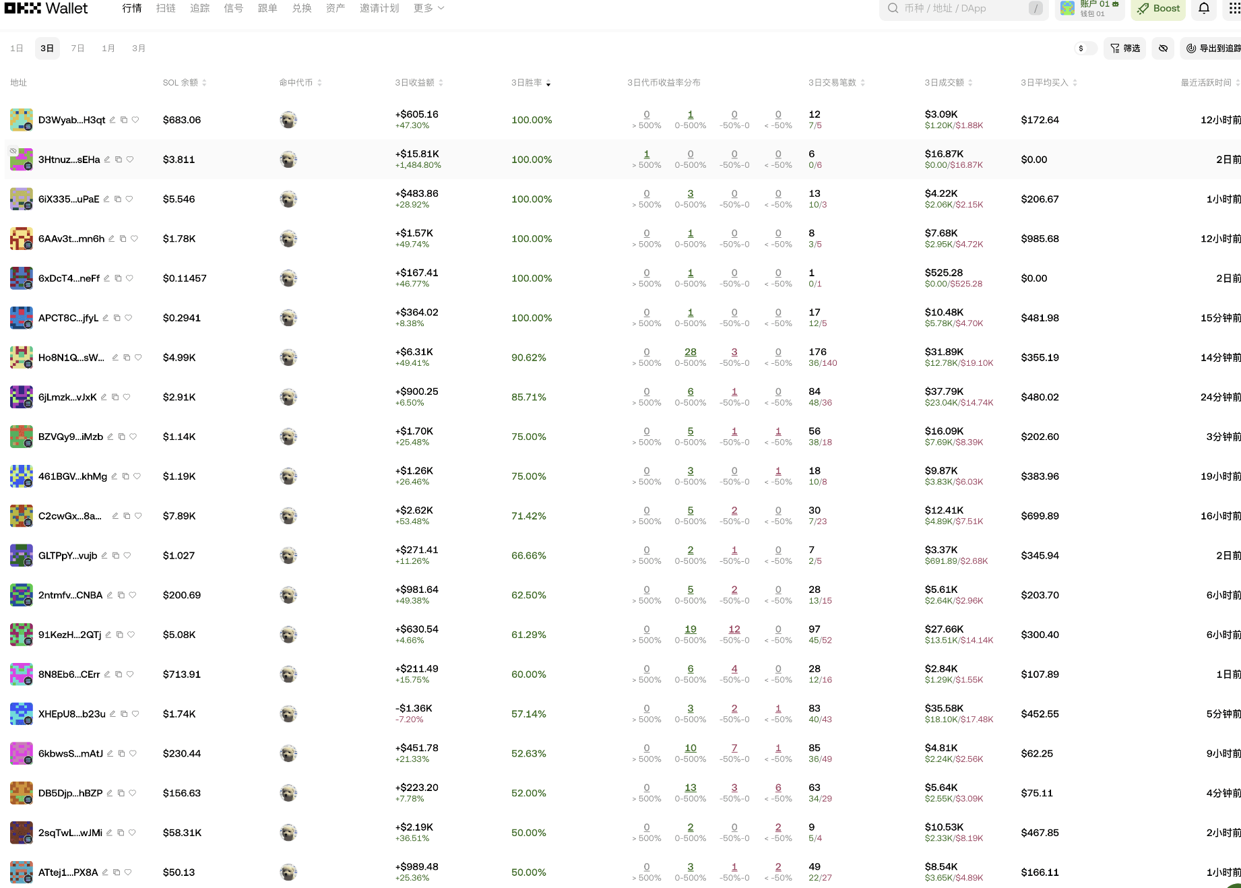1241x888 pixels.
Task: Open the 邀请计划 link
Action: (x=379, y=8)
